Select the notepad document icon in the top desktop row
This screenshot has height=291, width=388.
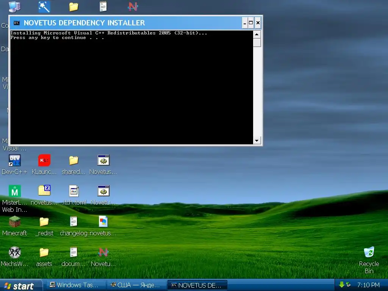click(103, 7)
